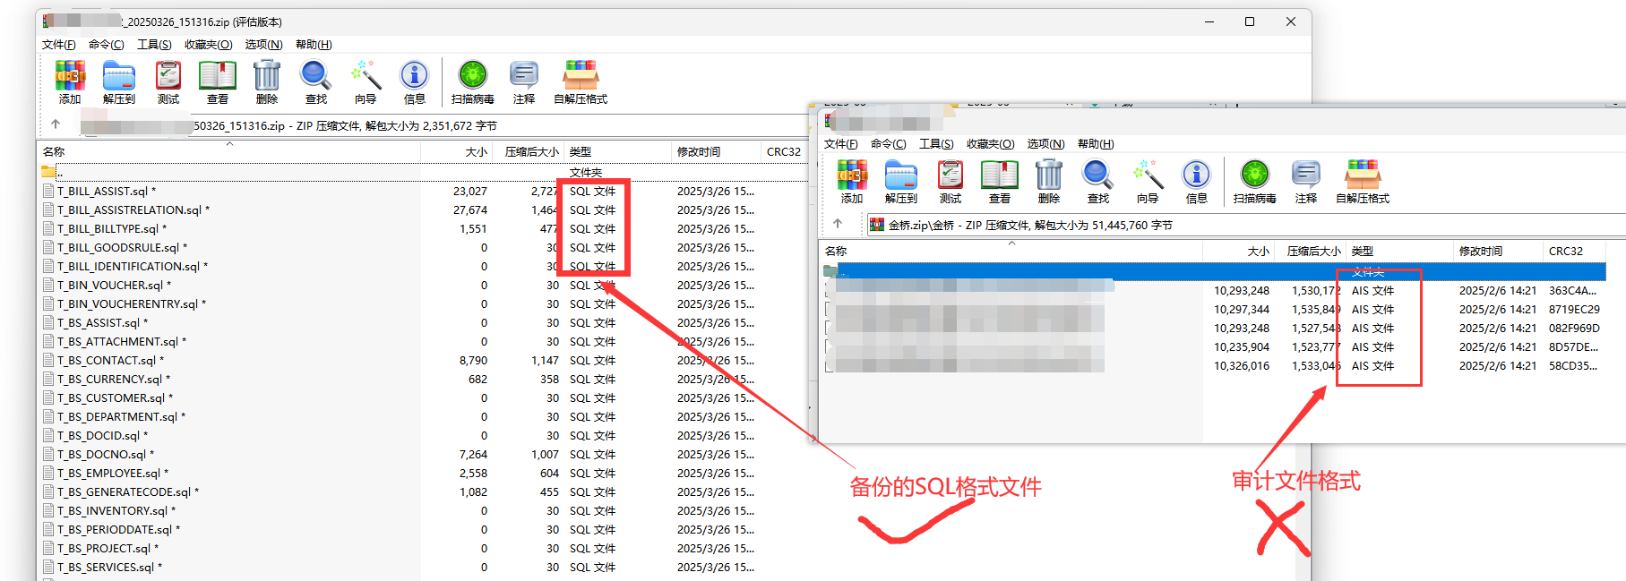Select the T_BILL_ASSIST.sql file

(x=102, y=192)
